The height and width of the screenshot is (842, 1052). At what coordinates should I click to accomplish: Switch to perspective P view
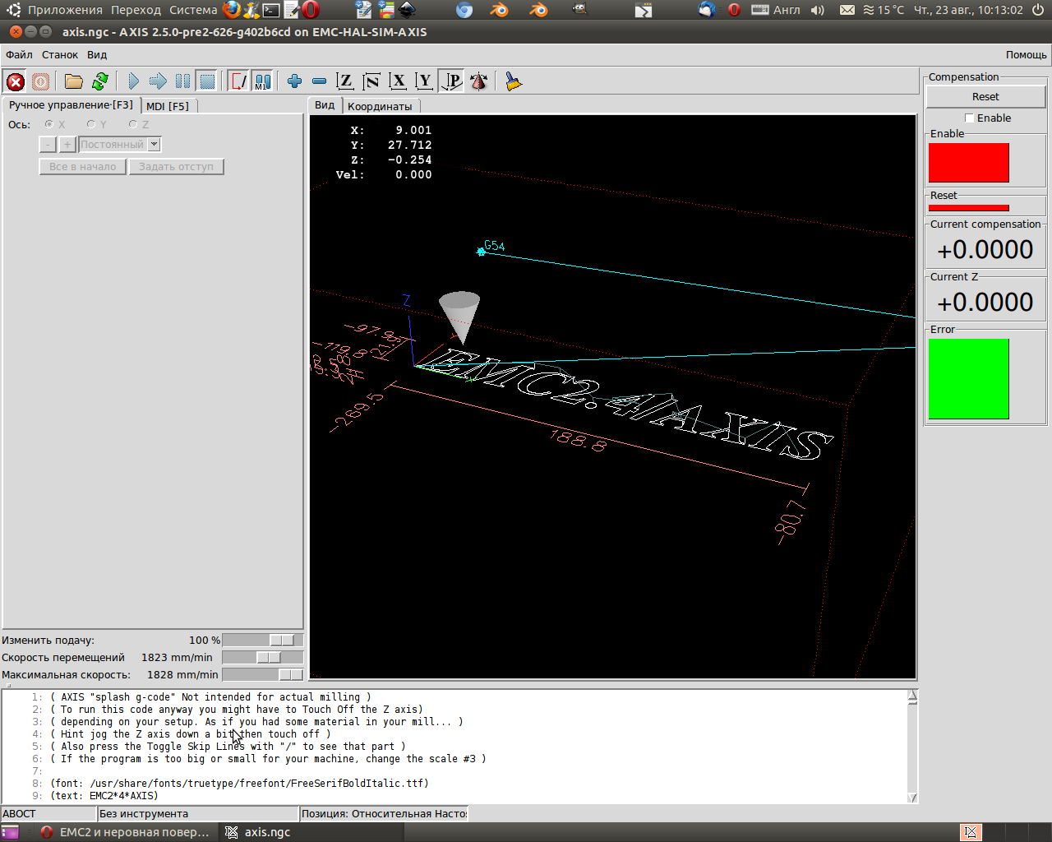point(451,81)
